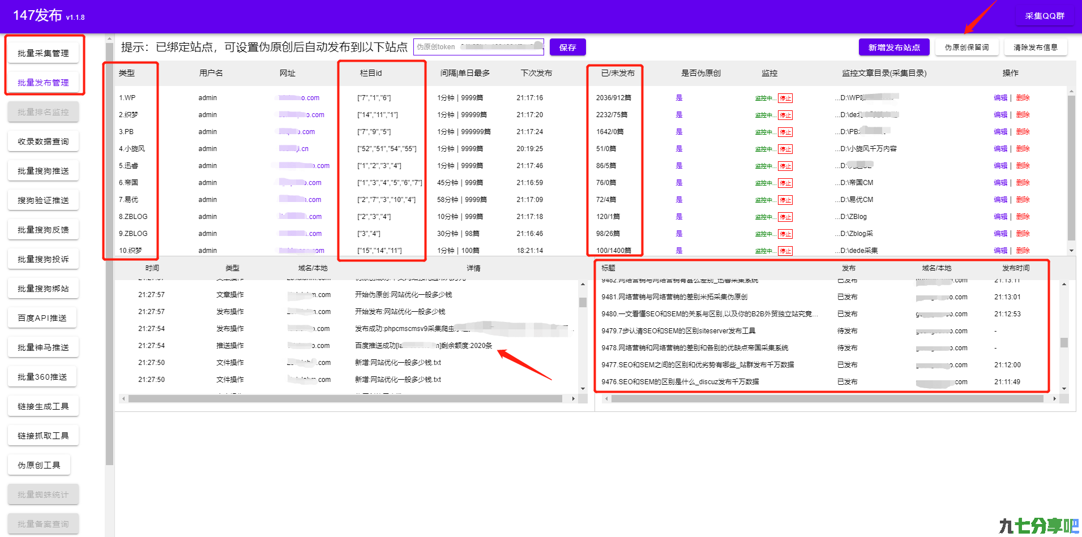Select 批量发布管理 in the sidebar
Viewport: 1082px width, 537px height.
tap(43, 83)
